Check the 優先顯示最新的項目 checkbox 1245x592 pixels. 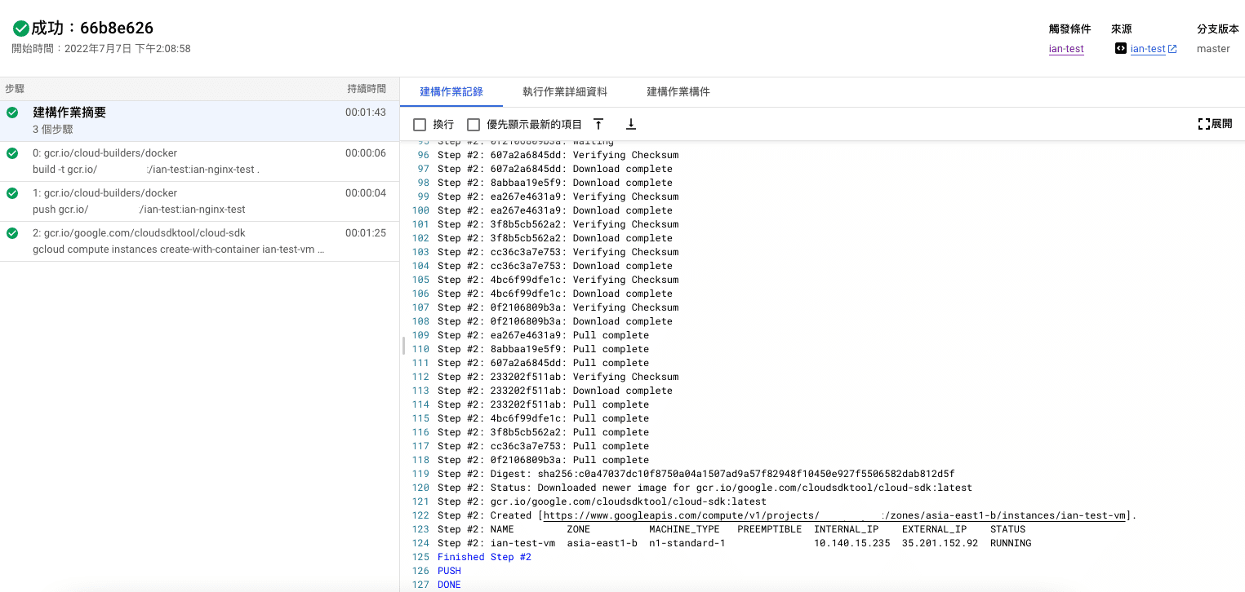(x=474, y=123)
